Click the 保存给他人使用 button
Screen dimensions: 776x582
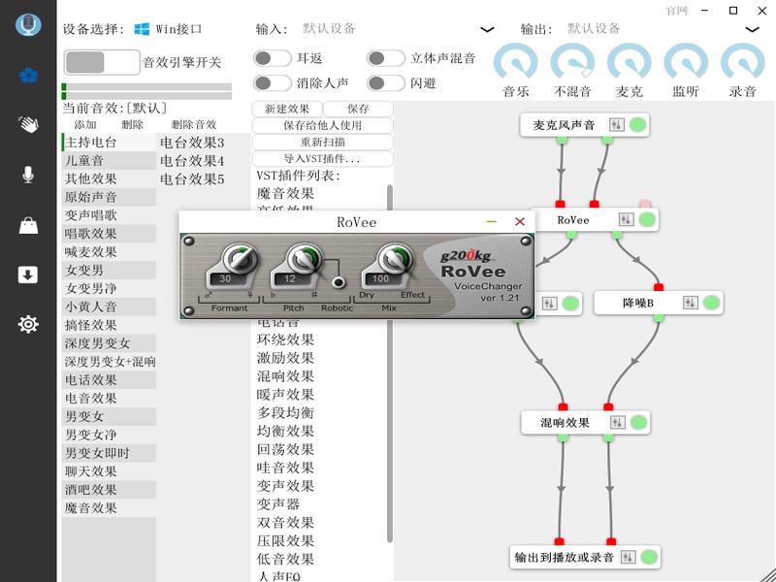323,126
